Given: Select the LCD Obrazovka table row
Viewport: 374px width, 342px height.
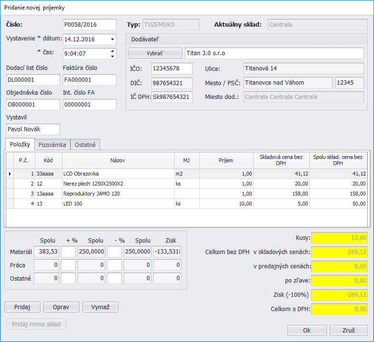Looking at the screenshot, I should point(118,174).
